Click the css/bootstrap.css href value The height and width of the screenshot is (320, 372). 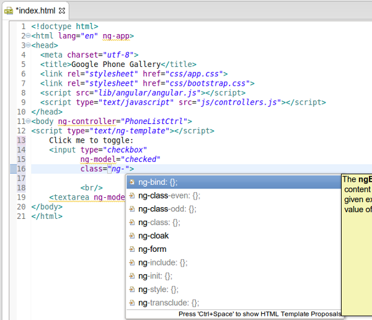coord(208,83)
